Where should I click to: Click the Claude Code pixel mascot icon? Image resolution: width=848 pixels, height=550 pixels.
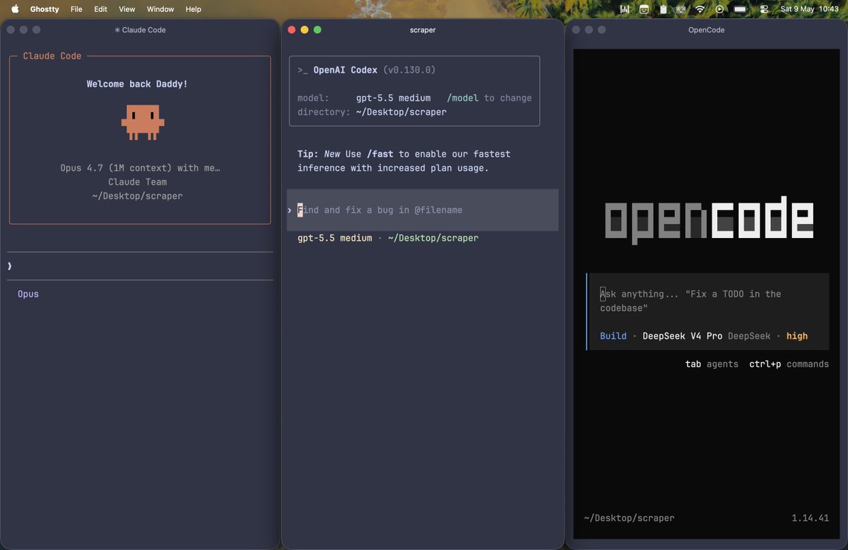(143, 121)
